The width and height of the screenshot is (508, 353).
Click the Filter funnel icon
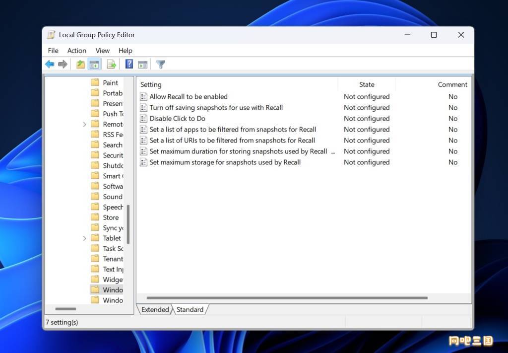coord(161,64)
